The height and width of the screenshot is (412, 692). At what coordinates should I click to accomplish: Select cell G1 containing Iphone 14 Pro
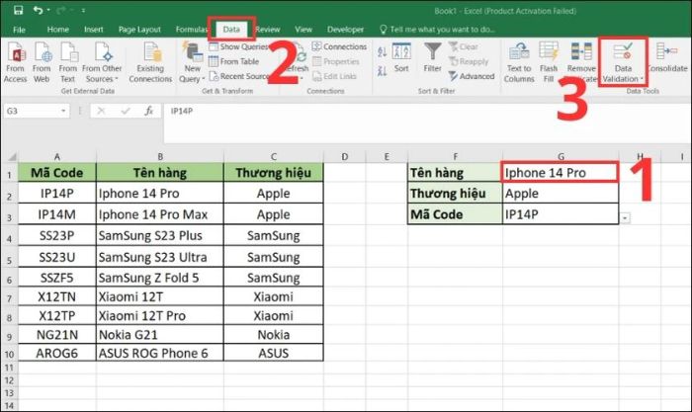[561, 173]
